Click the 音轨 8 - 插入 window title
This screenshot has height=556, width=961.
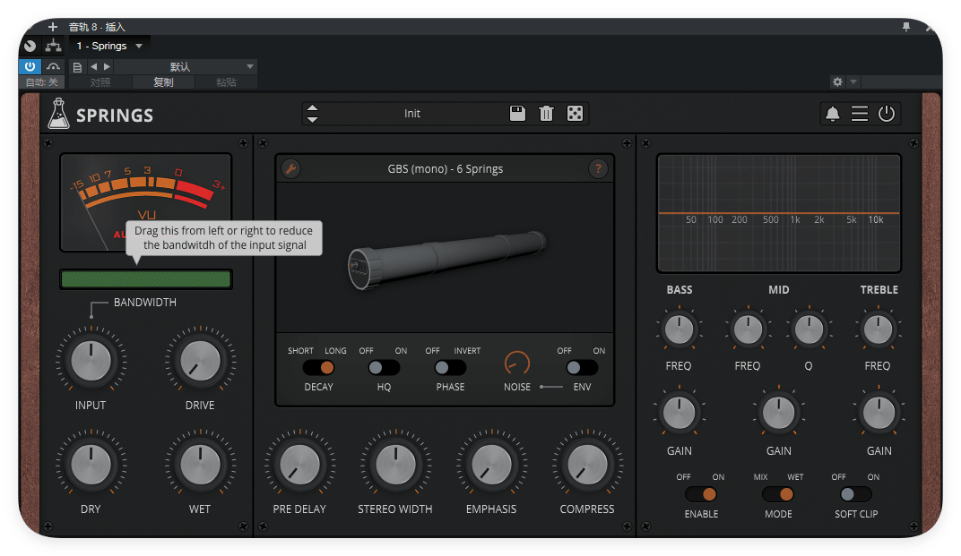pos(97,27)
